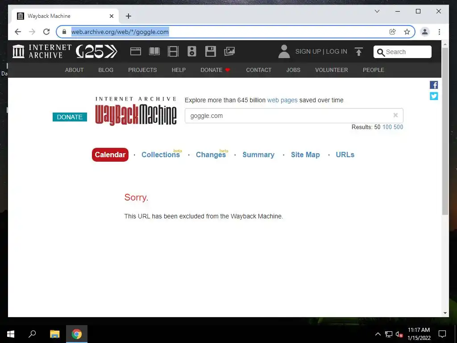Click the scrollbar down arrow
This screenshot has width=457, height=343.
(x=445, y=313)
